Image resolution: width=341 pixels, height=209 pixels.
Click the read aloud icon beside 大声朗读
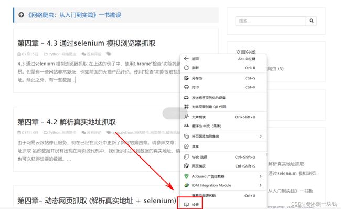point(186,117)
